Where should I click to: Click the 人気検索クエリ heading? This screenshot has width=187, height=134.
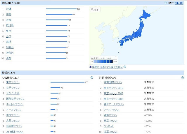10,78
